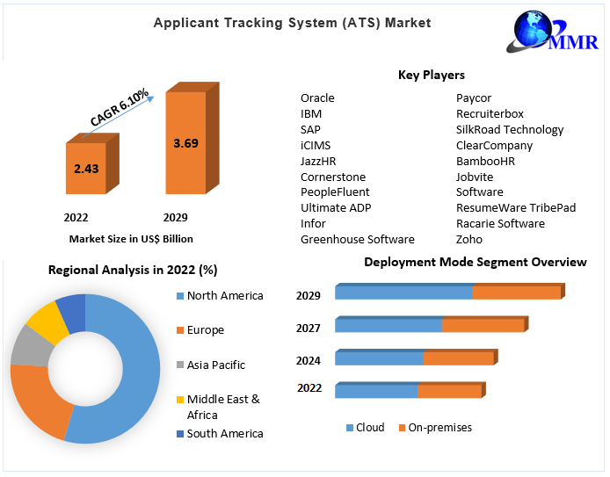This screenshot has width=610, height=477.
Task: Click the Asia Pacific gray legend square
Action: [180, 365]
